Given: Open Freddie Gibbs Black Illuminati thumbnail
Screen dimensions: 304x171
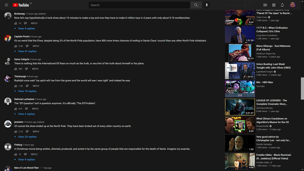Looking at the screenshot, I should (240, 161).
